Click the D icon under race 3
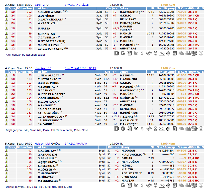Viewport: 209px width, 191px height. (x=117, y=53)
